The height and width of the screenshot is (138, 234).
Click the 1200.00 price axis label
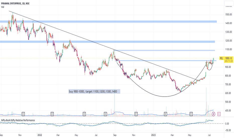click(x=228, y=41)
